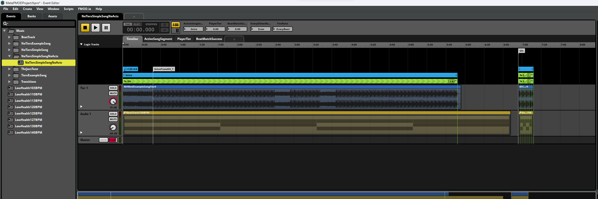The height and width of the screenshot is (199, 598).
Task: Open the ActiveSongSegment Intro value dropdown
Action: pos(193,29)
